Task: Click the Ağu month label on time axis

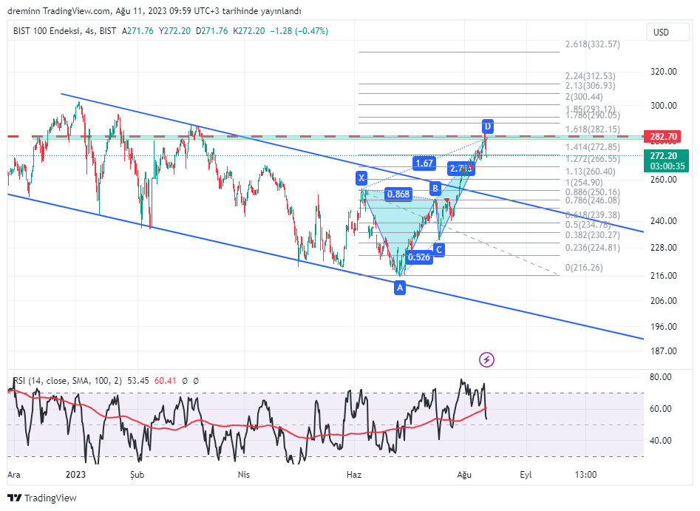Action: 464,475
